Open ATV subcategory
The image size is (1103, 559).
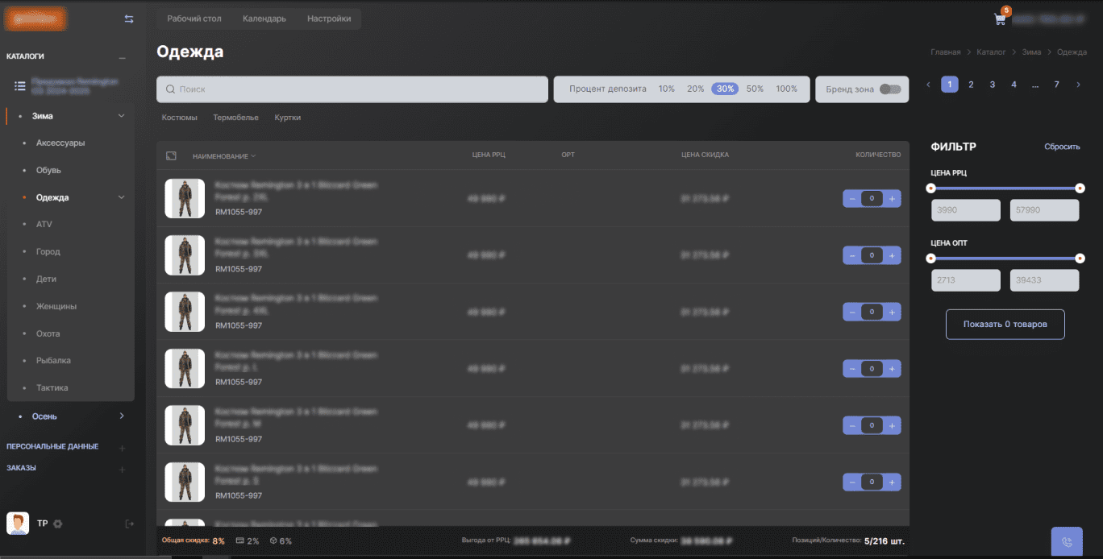[44, 225]
